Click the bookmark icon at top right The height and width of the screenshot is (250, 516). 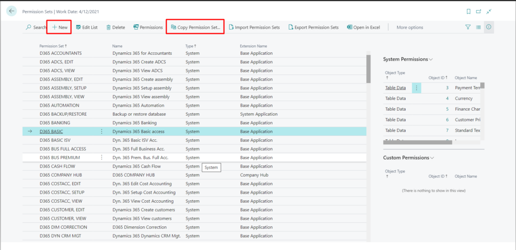pos(468,12)
